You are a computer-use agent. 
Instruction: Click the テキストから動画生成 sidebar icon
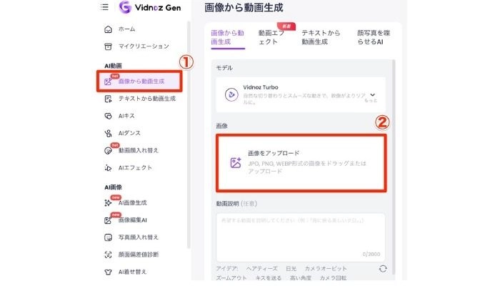click(108, 99)
